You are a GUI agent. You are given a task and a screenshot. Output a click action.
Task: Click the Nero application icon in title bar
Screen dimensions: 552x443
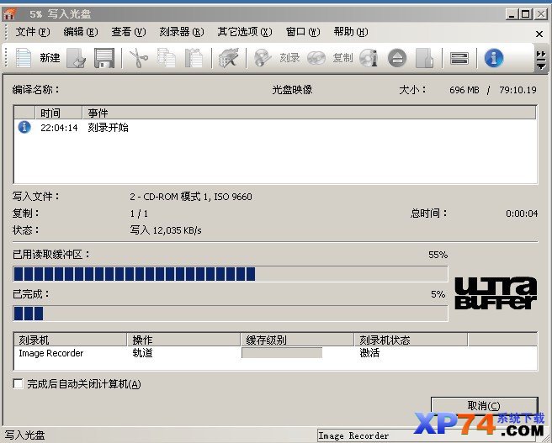(9, 14)
